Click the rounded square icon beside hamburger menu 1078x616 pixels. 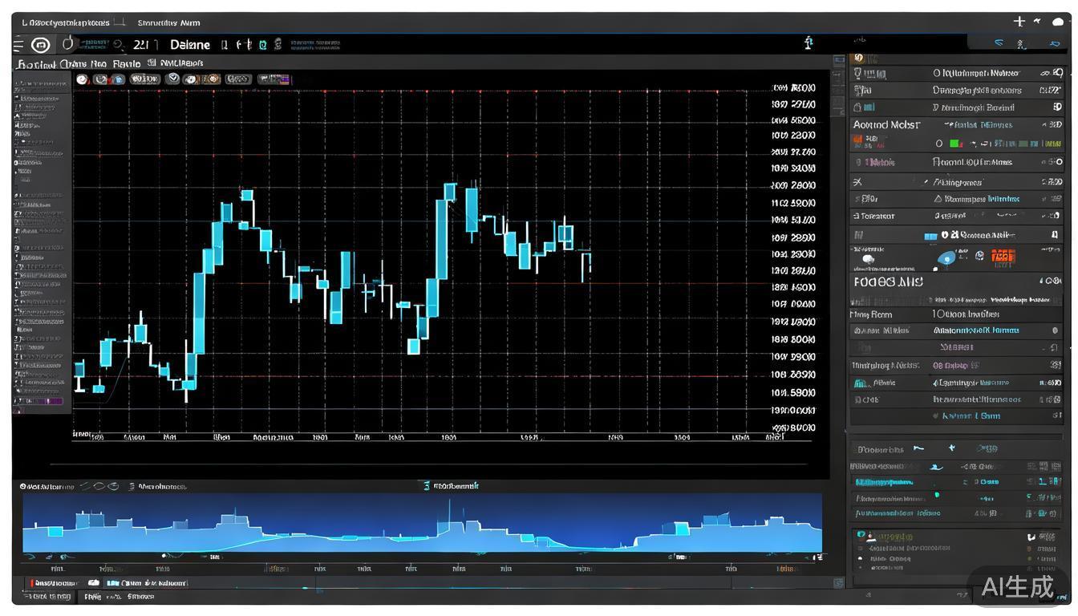click(40, 45)
